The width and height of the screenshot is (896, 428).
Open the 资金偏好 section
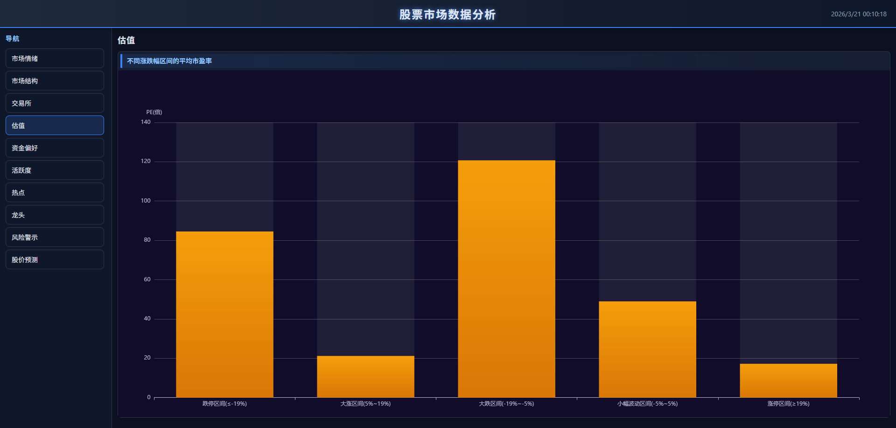(x=55, y=148)
